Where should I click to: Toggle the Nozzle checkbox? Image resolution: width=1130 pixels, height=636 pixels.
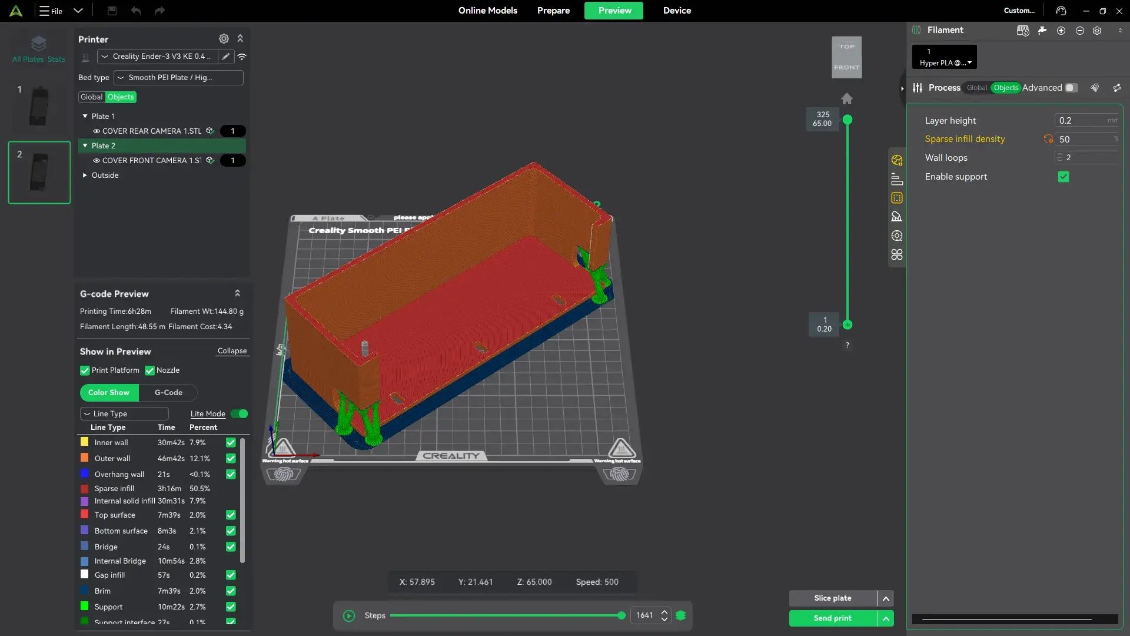[x=149, y=370]
